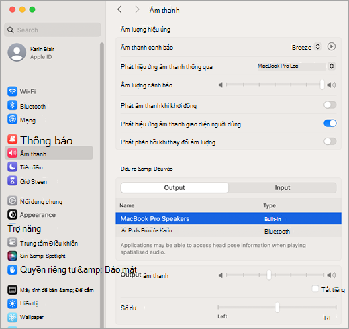
Task: Go forward with the right chevron
Action: 137,9
